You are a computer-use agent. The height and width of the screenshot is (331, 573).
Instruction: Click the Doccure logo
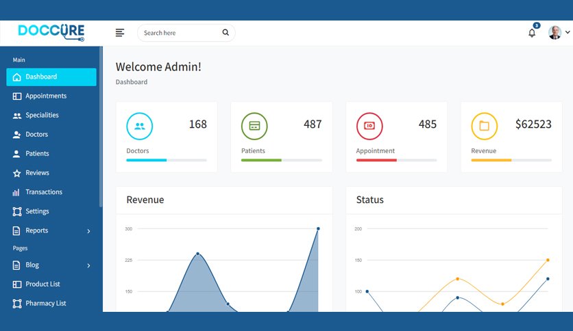pos(51,32)
